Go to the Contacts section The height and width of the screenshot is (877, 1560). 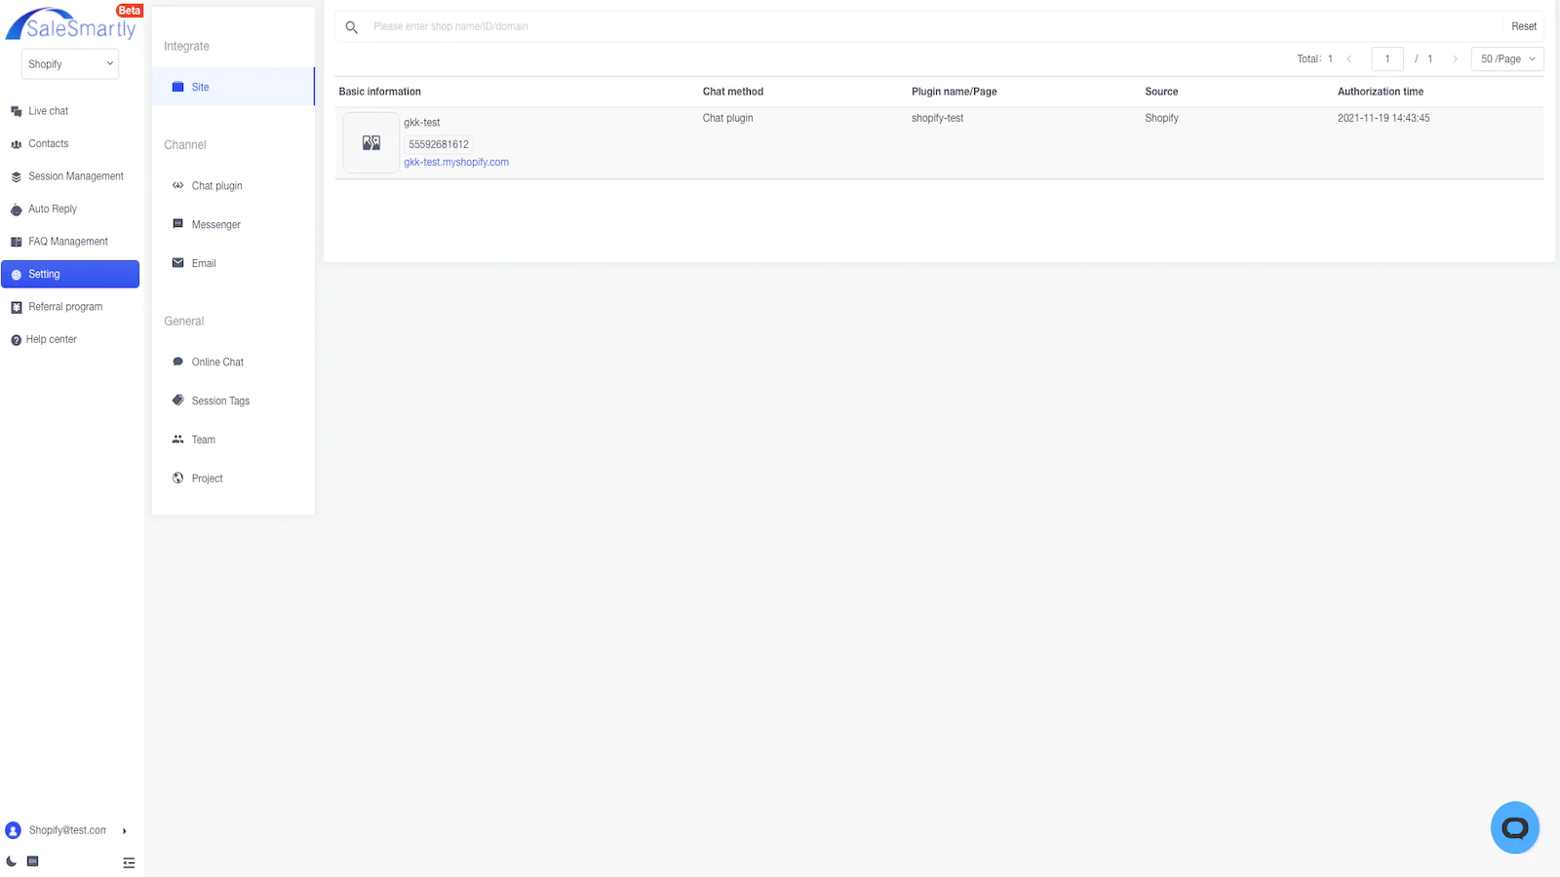48,144
